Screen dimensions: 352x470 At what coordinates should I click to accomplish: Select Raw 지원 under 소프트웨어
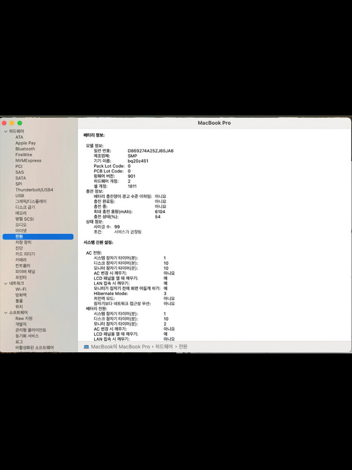tap(24, 319)
